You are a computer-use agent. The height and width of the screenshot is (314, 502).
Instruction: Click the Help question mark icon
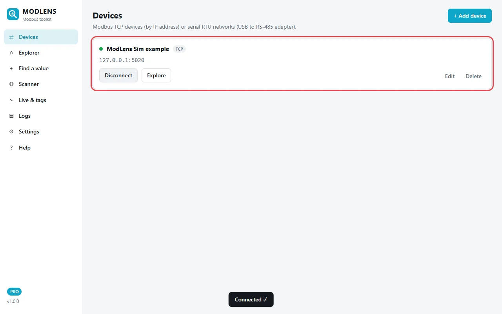click(11, 148)
